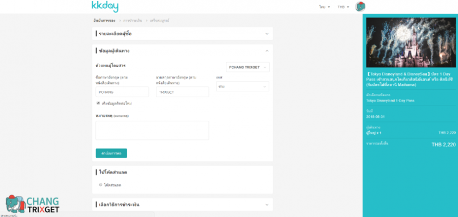Image resolution: width=458 pixels, height=217 pixels.
Task: Click the Tokyo Disneyland fireworks thumbnail image
Action: [411, 42]
